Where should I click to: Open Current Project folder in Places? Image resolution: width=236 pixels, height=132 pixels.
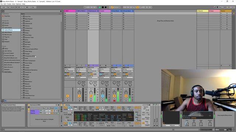click(x=9, y=53)
